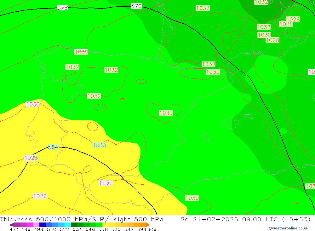
Task: Click legend value 486
Action: point(26,229)
